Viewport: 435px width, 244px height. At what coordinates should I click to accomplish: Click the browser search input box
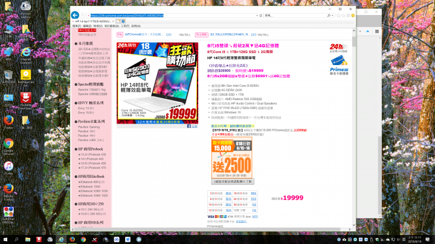coord(295,16)
